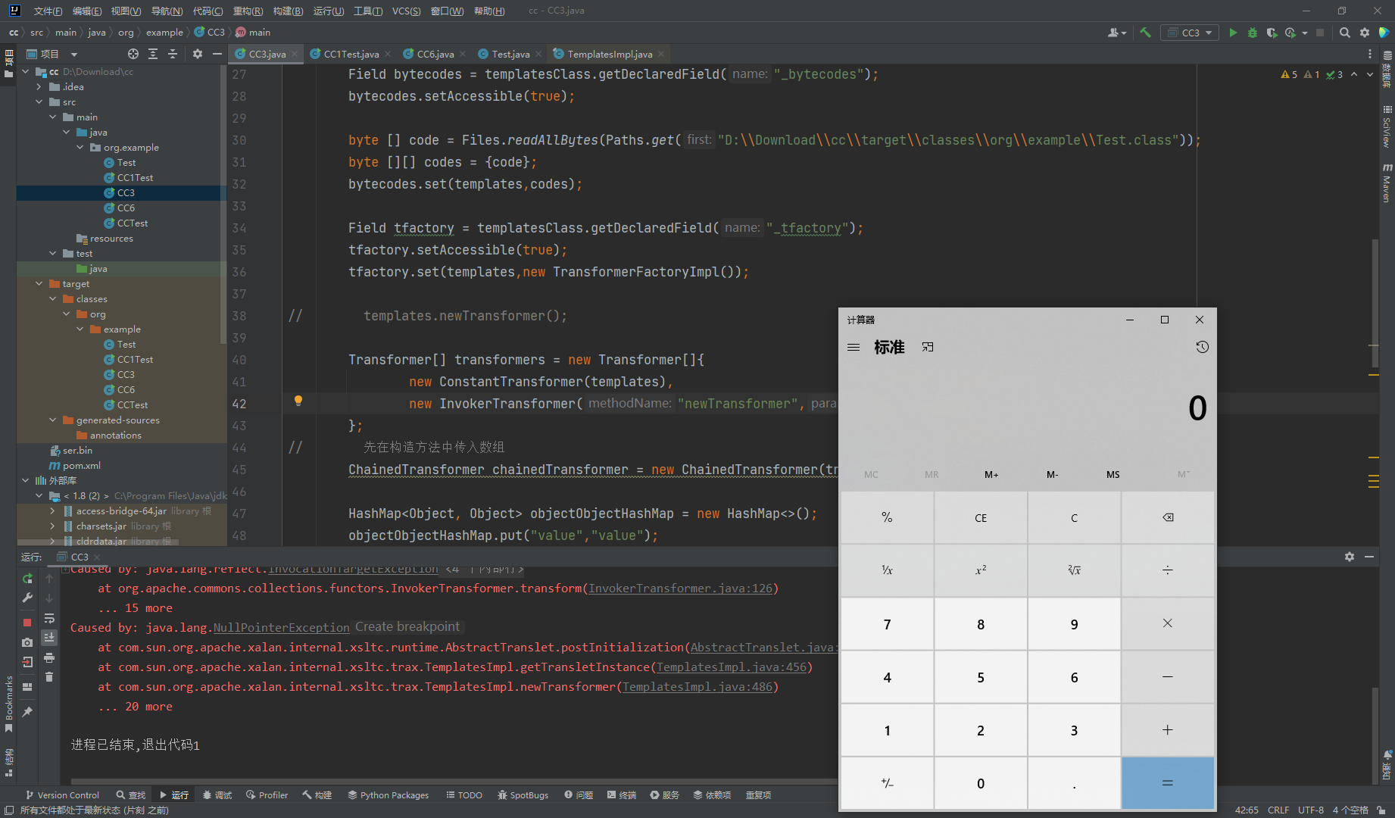Launch the profiler run icon in toolbar
This screenshot has width=1395, height=818.
[1290, 33]
